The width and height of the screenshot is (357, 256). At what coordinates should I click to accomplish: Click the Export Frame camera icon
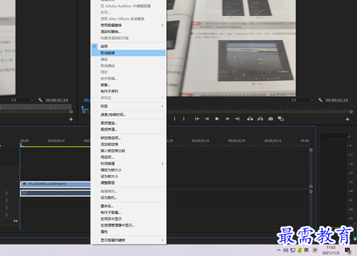click(x=271, y=119)
